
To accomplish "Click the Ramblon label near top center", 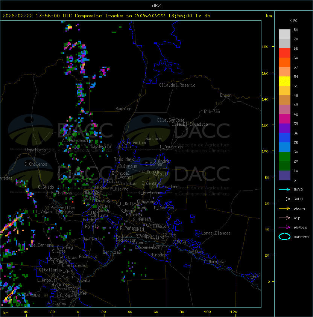I will tap(123, 109).
